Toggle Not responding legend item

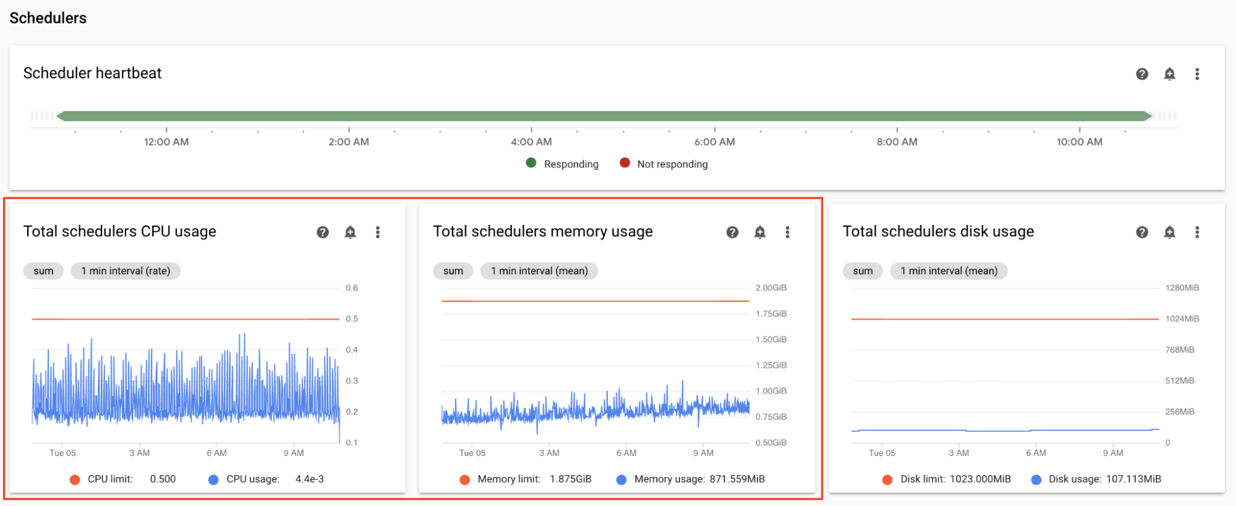[x=663, y=164]
